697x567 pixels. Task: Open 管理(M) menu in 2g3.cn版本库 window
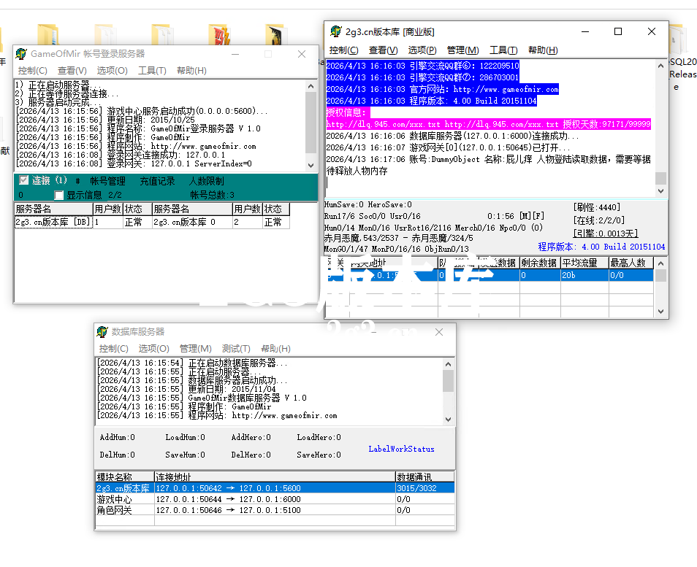pyautogui.click(x=462, y=50)
